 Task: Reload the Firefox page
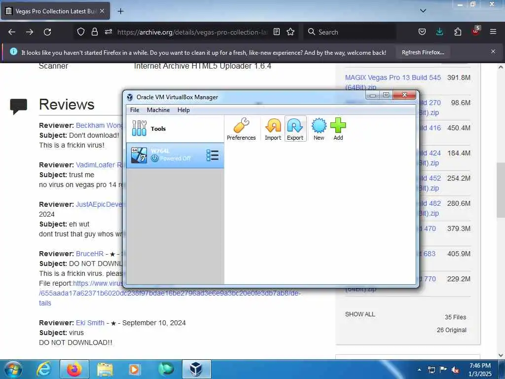(47, 32)
